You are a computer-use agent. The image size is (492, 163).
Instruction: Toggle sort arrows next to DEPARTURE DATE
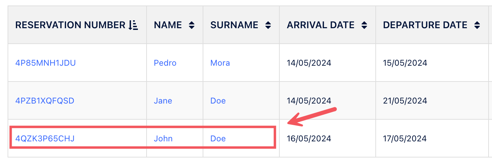point(477,25)
